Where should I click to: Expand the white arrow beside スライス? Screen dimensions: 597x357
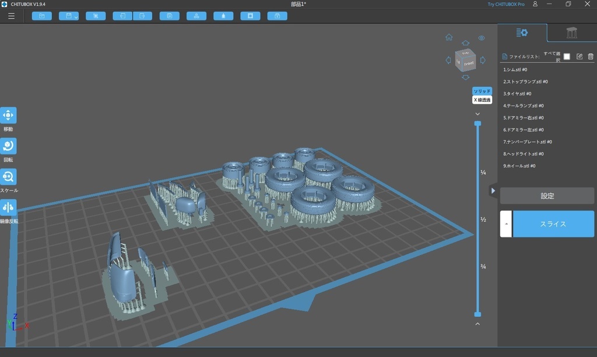[506, 224]
